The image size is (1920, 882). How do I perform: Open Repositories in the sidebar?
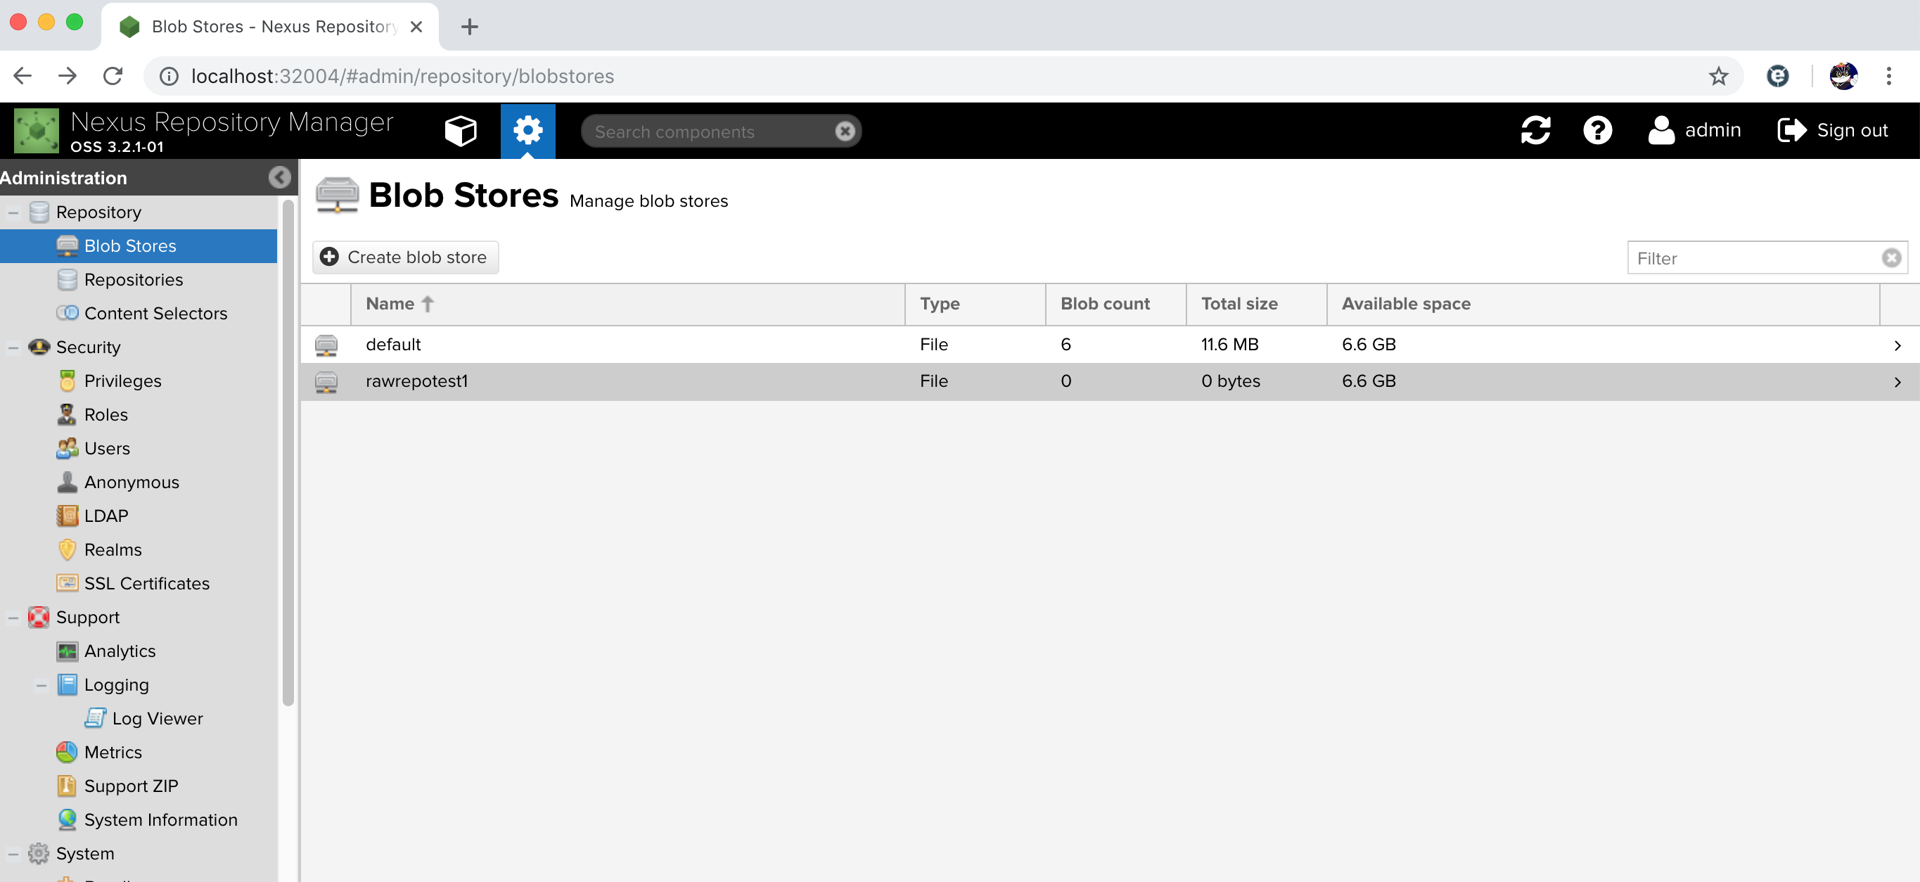point(134,280)
